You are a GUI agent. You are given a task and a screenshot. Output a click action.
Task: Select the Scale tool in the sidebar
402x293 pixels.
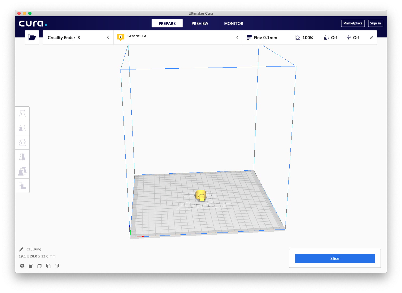click(22, 128)
